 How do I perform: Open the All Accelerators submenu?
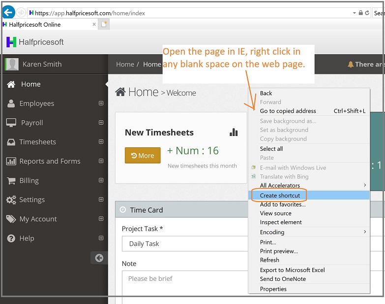click(x=309, y=185)
